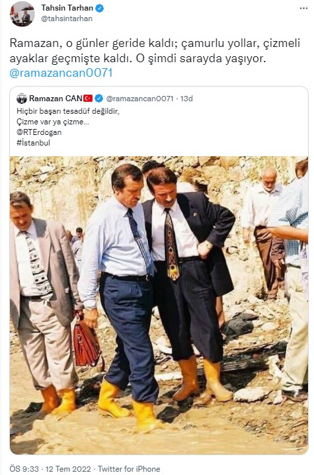Click the ÖS 9:33 · 12 Tem 2022 timestamp
314x475 pixels.
pos(50,468)
